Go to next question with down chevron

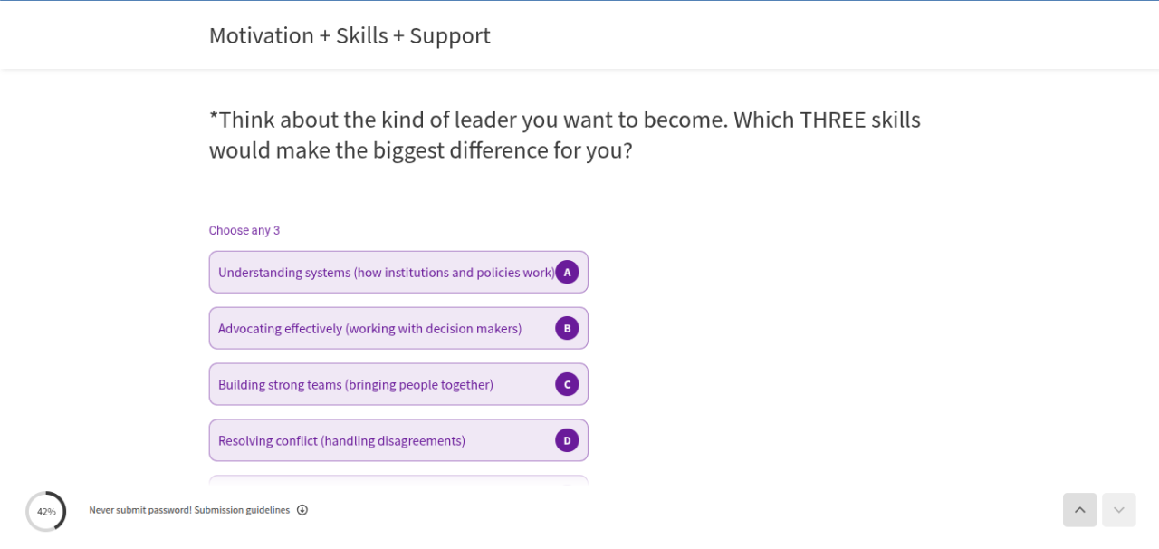[1118, 510]
